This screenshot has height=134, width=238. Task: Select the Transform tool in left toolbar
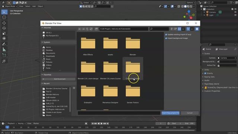[4, 38]
